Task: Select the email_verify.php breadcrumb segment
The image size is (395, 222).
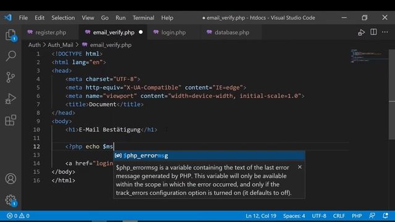Action: (110, 45)
